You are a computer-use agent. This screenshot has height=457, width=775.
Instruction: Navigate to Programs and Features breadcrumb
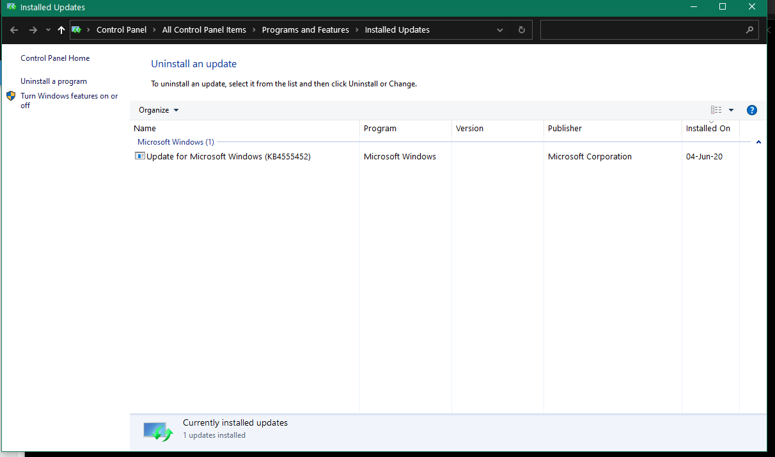306,30
